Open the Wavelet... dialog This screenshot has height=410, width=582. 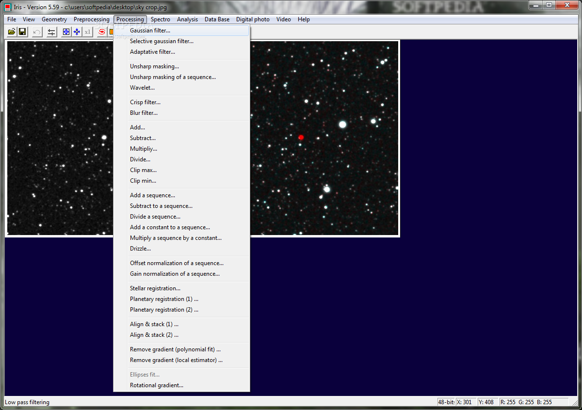click(182, 88)
